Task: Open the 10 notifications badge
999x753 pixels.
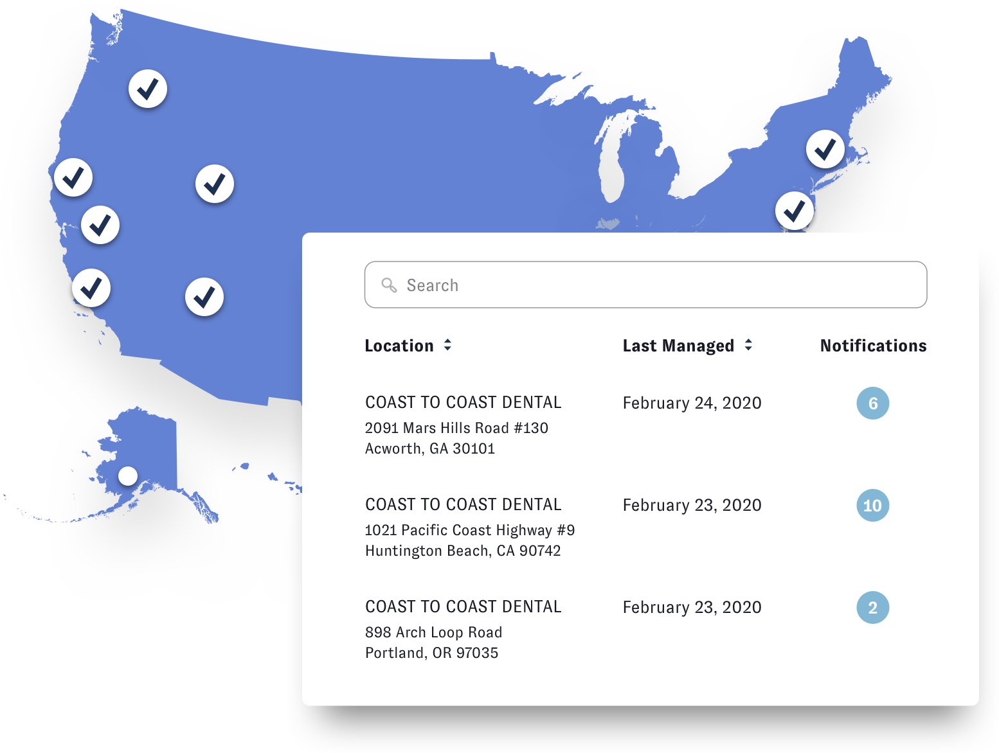Action: [873, 506]
